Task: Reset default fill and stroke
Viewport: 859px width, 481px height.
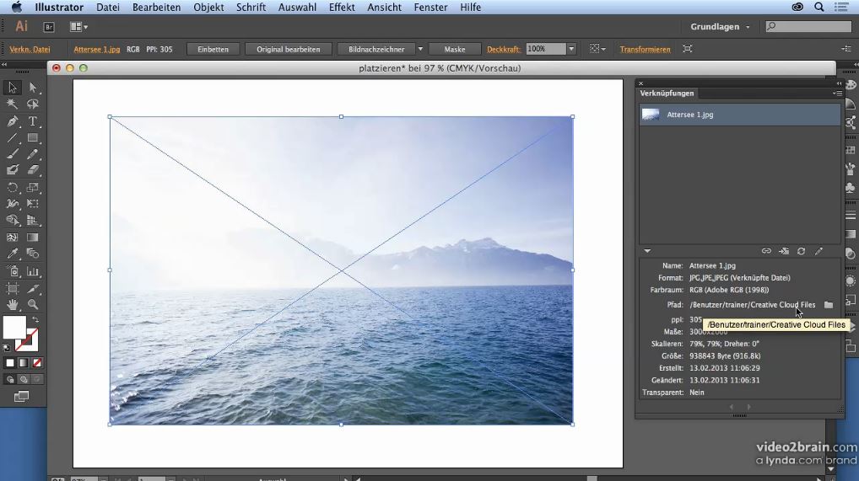Action: coord(7,347)
